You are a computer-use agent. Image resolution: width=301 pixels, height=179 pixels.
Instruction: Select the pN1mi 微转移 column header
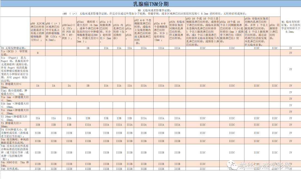click(88, 31)
